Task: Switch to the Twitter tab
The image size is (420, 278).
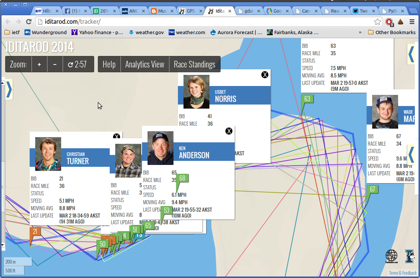Action: [364, 11]
